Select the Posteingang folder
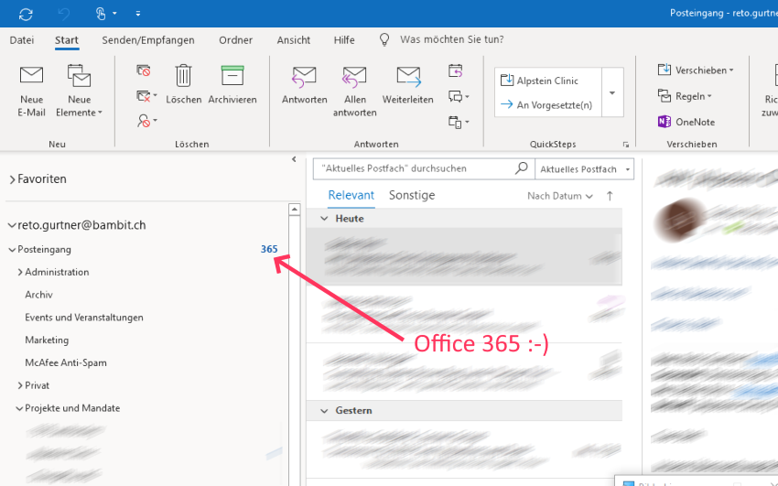 pyautogui.click(x=44, y=250)
